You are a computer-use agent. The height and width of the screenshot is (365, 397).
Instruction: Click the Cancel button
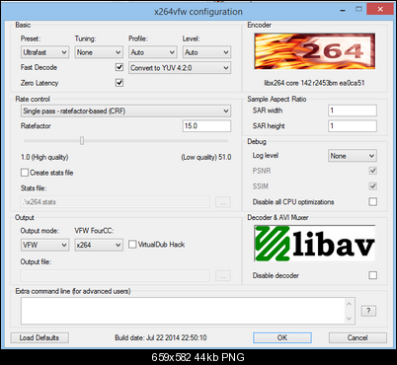click(357, 337)
